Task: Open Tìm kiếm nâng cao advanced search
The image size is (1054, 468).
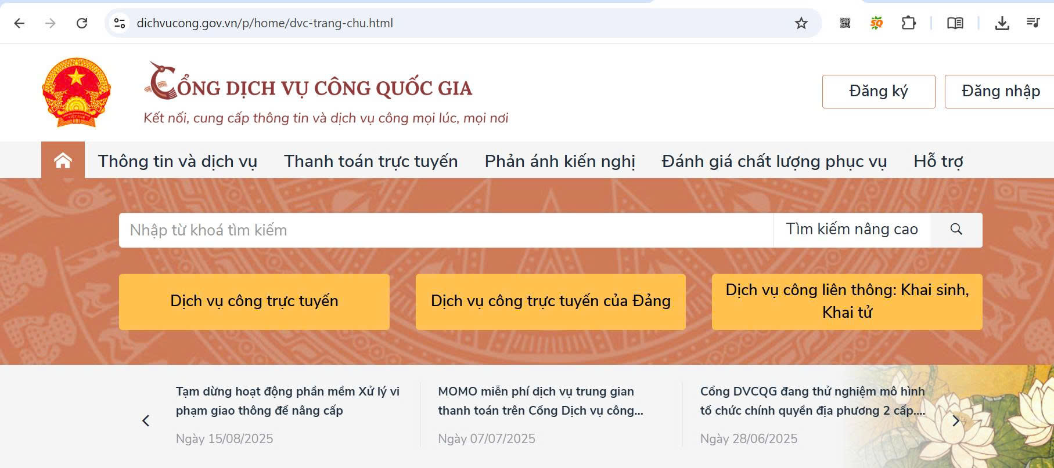Action: pyautogui.click(x=851, y=230)
